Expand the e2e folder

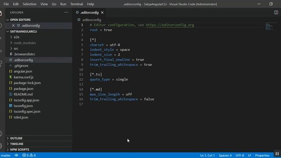tap(17, 37)
